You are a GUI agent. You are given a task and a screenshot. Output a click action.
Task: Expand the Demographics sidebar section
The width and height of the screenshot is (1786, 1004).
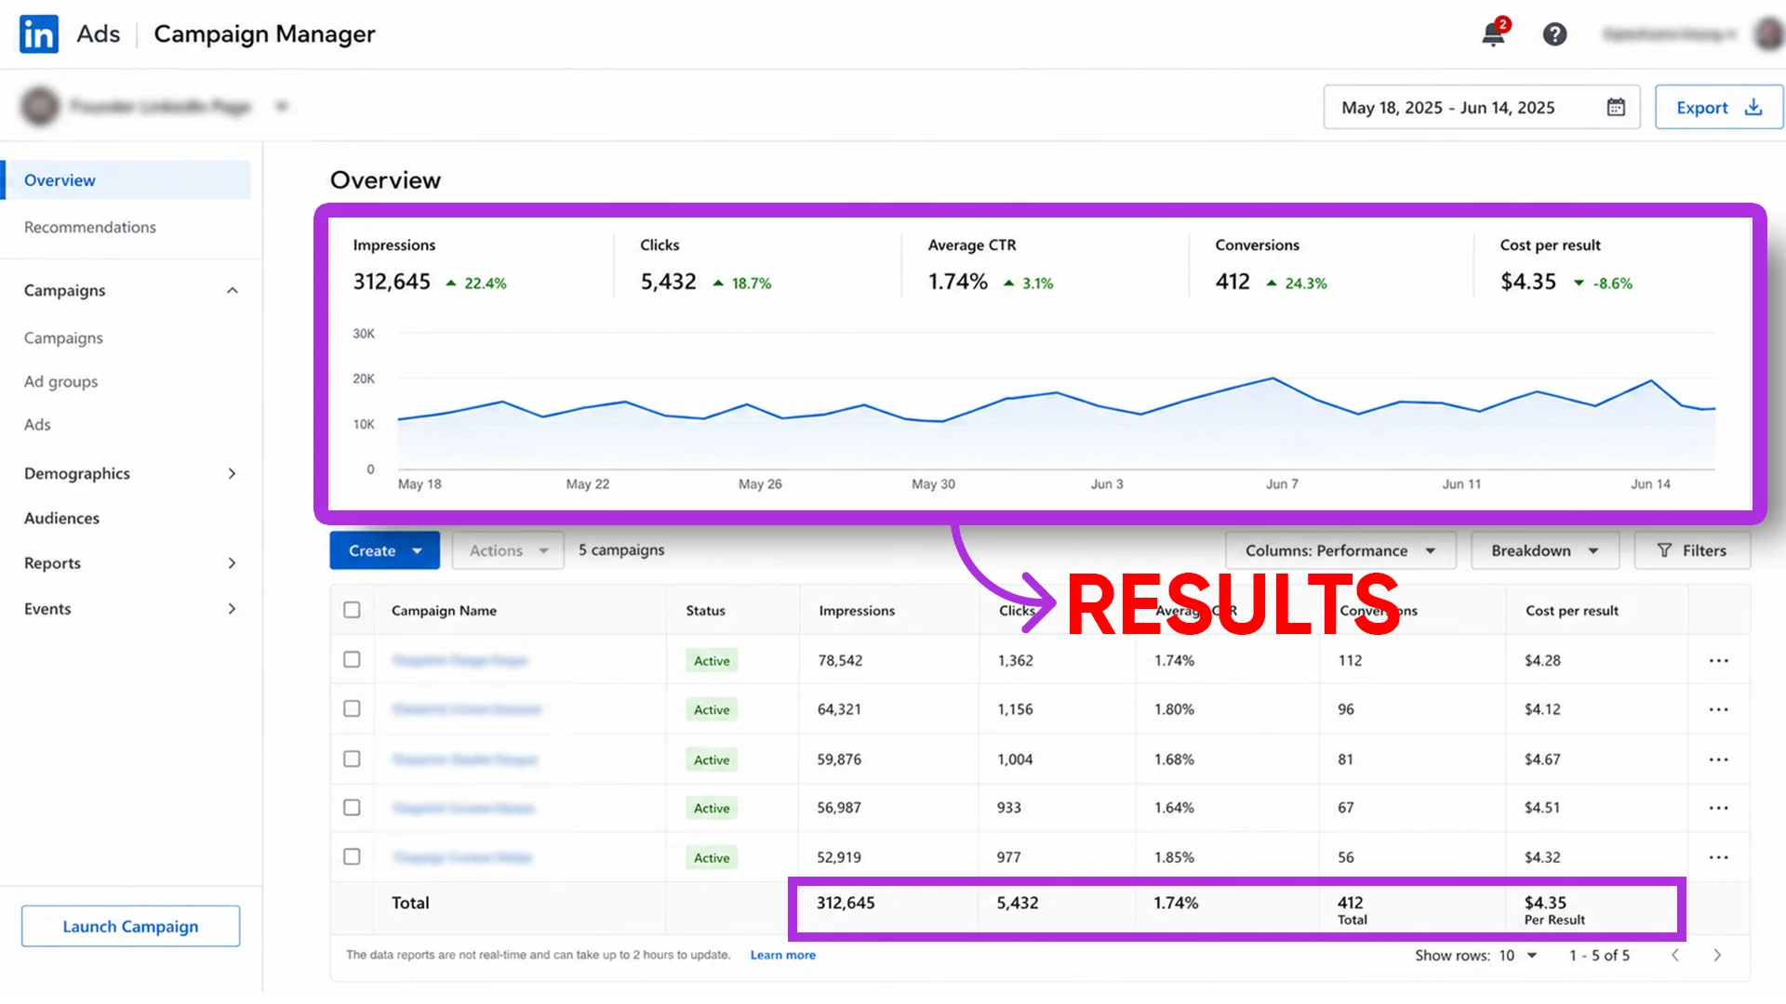(x=232, y=473)
